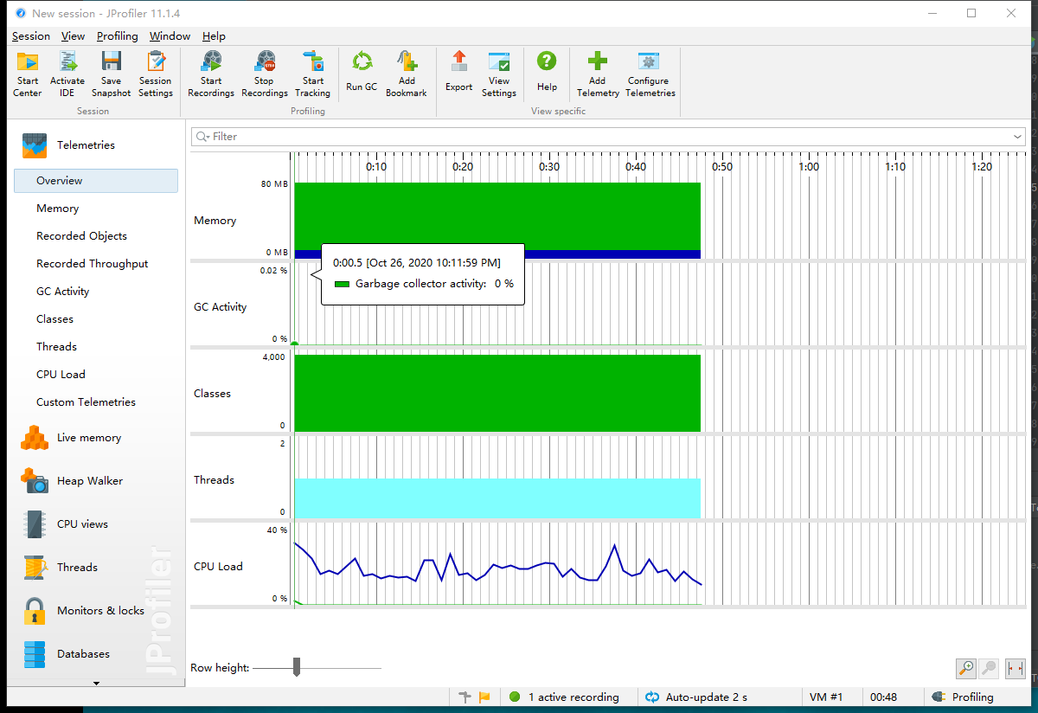Open the Session menu
Image resolution: width=1038 pixels, height=713 pixels.
31,35
